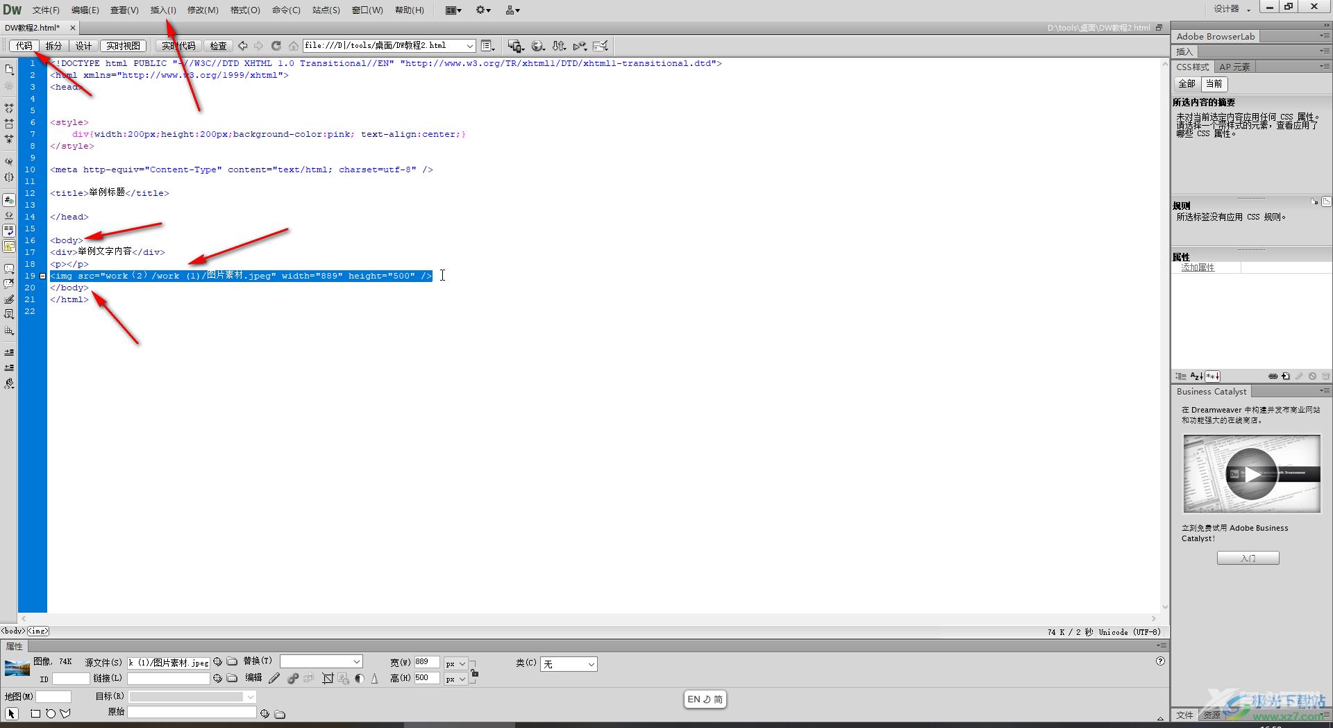This screenshot has width=1333, height=728.
Task: Open W3C validation icon in toolbar
Action: 580,46
